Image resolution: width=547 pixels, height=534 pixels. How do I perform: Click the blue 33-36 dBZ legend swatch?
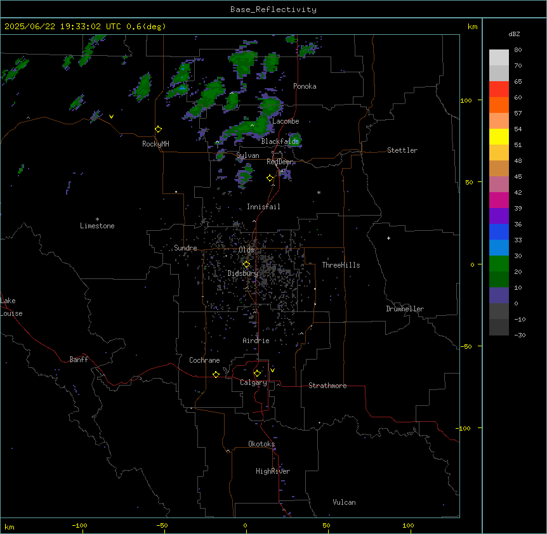pyautogui.click(x=499, y=231)
